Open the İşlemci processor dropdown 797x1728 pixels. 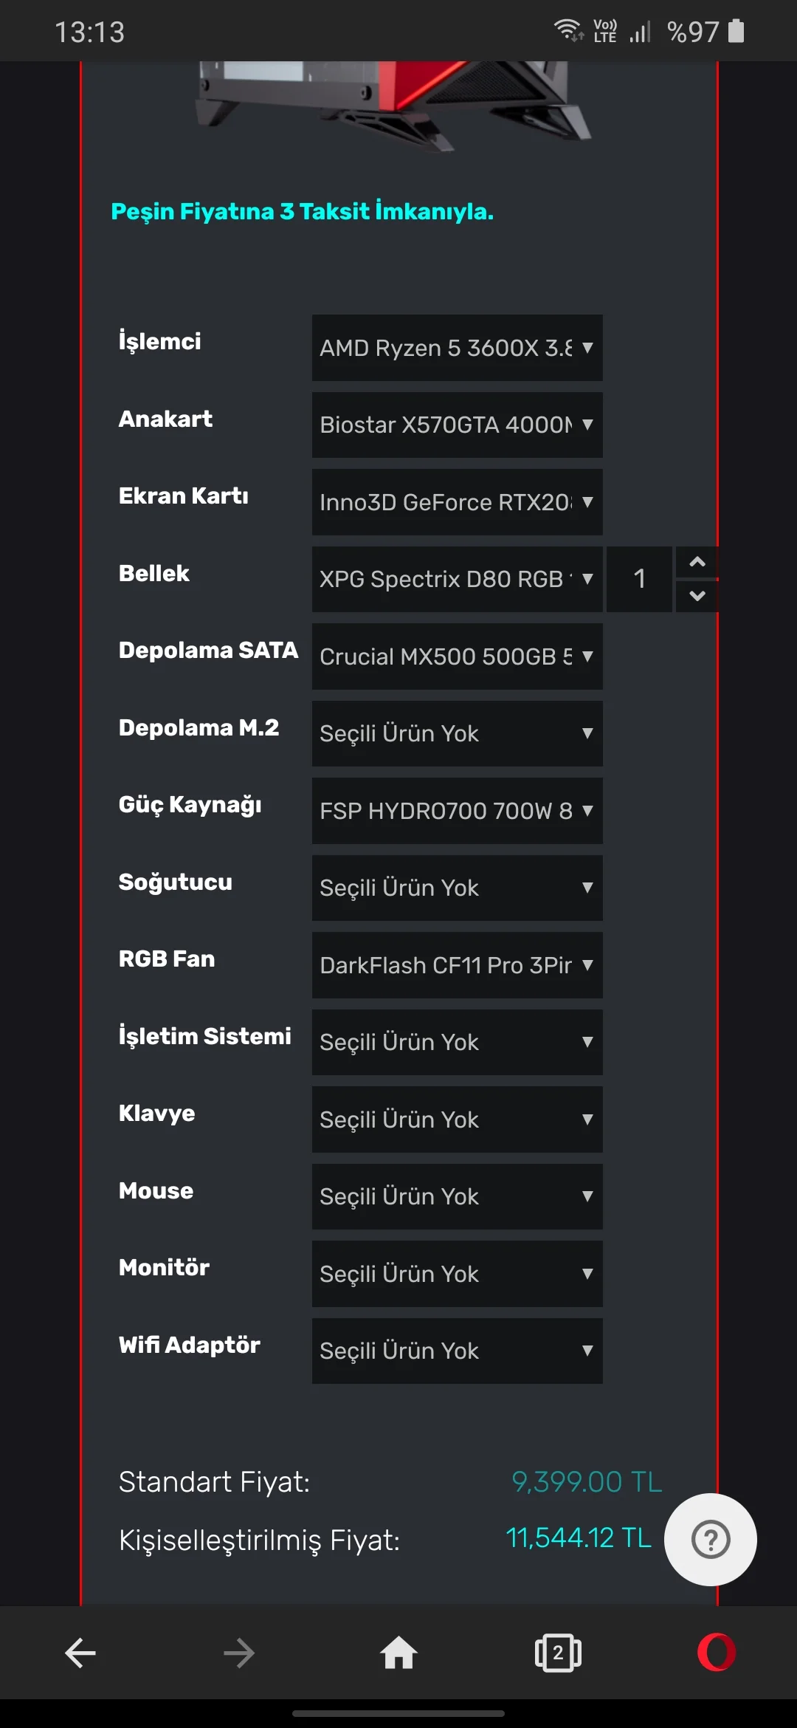click(457, 348)
